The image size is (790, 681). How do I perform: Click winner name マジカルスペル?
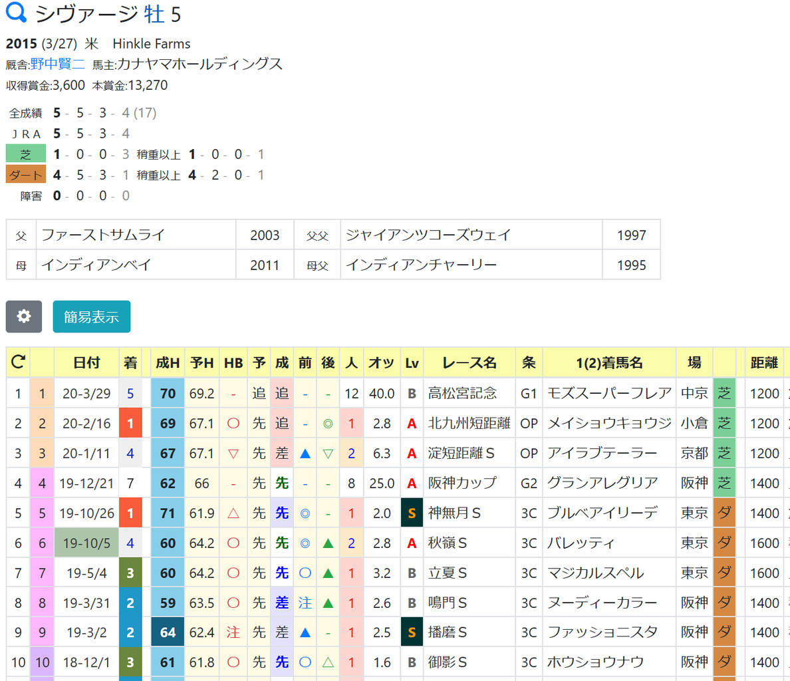coord(596,573)
